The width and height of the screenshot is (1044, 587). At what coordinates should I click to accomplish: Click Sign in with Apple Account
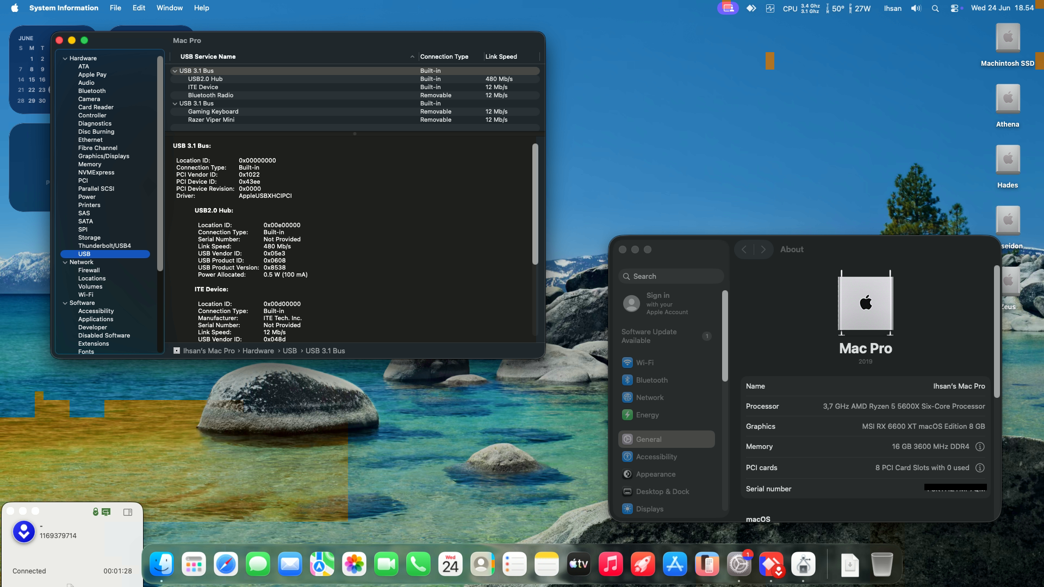point(667,303)
